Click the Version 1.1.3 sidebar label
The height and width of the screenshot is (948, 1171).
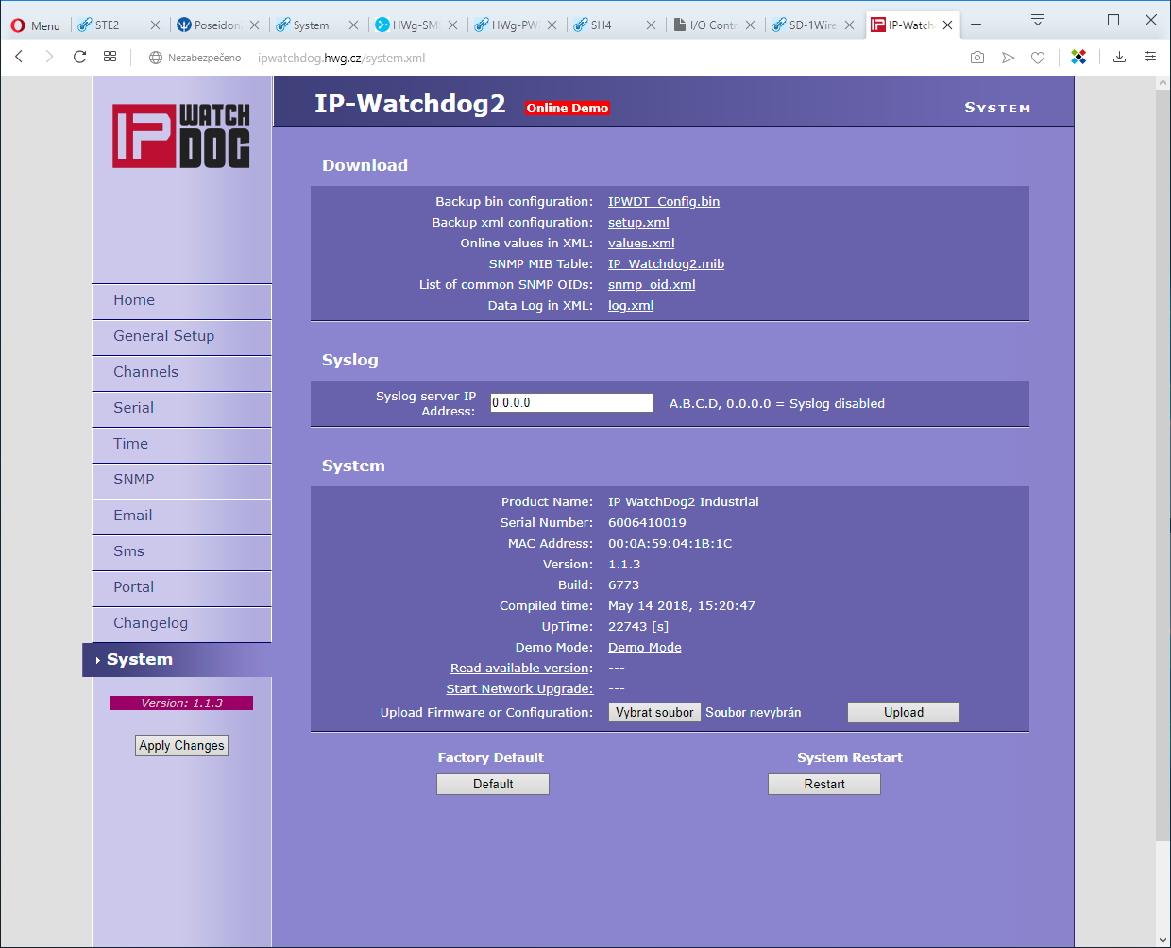(181, 703)
